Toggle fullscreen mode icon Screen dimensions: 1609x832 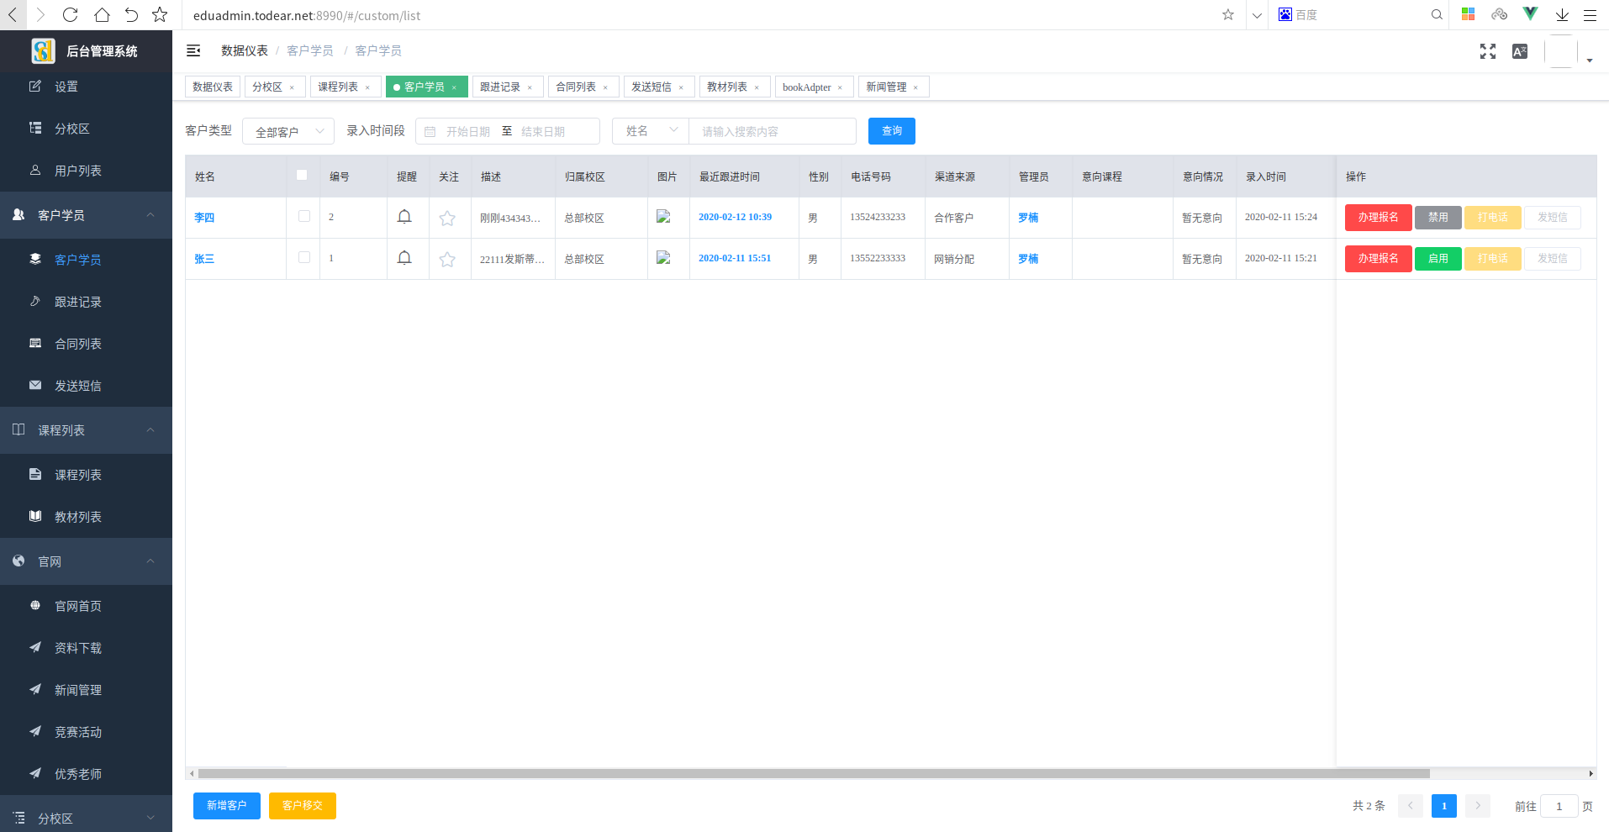tap(1488, 51)
